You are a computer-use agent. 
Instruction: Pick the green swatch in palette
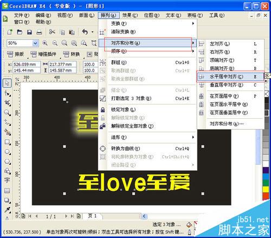click(x=266, y=183)
